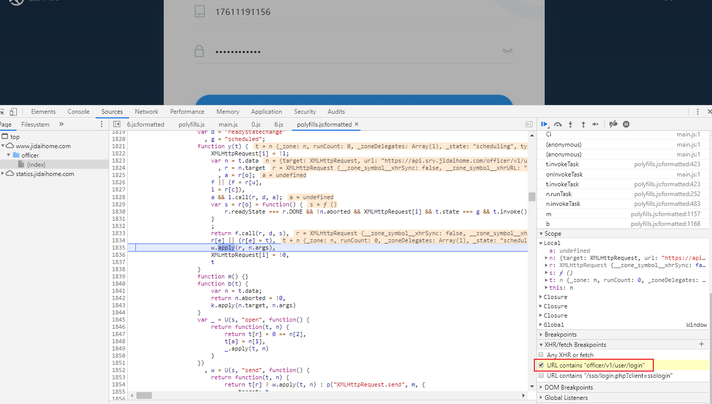
Task: Collapse the Scope section
Action: [541, 234]
